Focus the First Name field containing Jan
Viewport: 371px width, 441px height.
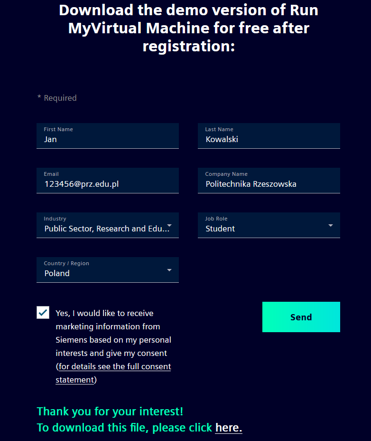[x=107, y=139]
